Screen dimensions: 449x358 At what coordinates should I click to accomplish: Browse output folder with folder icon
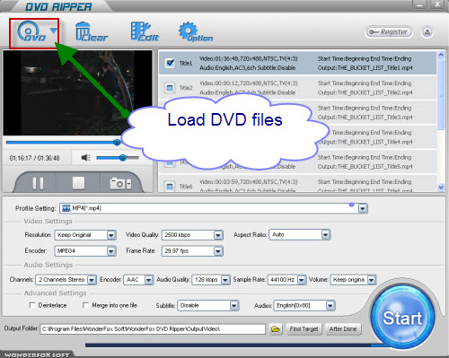[x=276, y=329]
